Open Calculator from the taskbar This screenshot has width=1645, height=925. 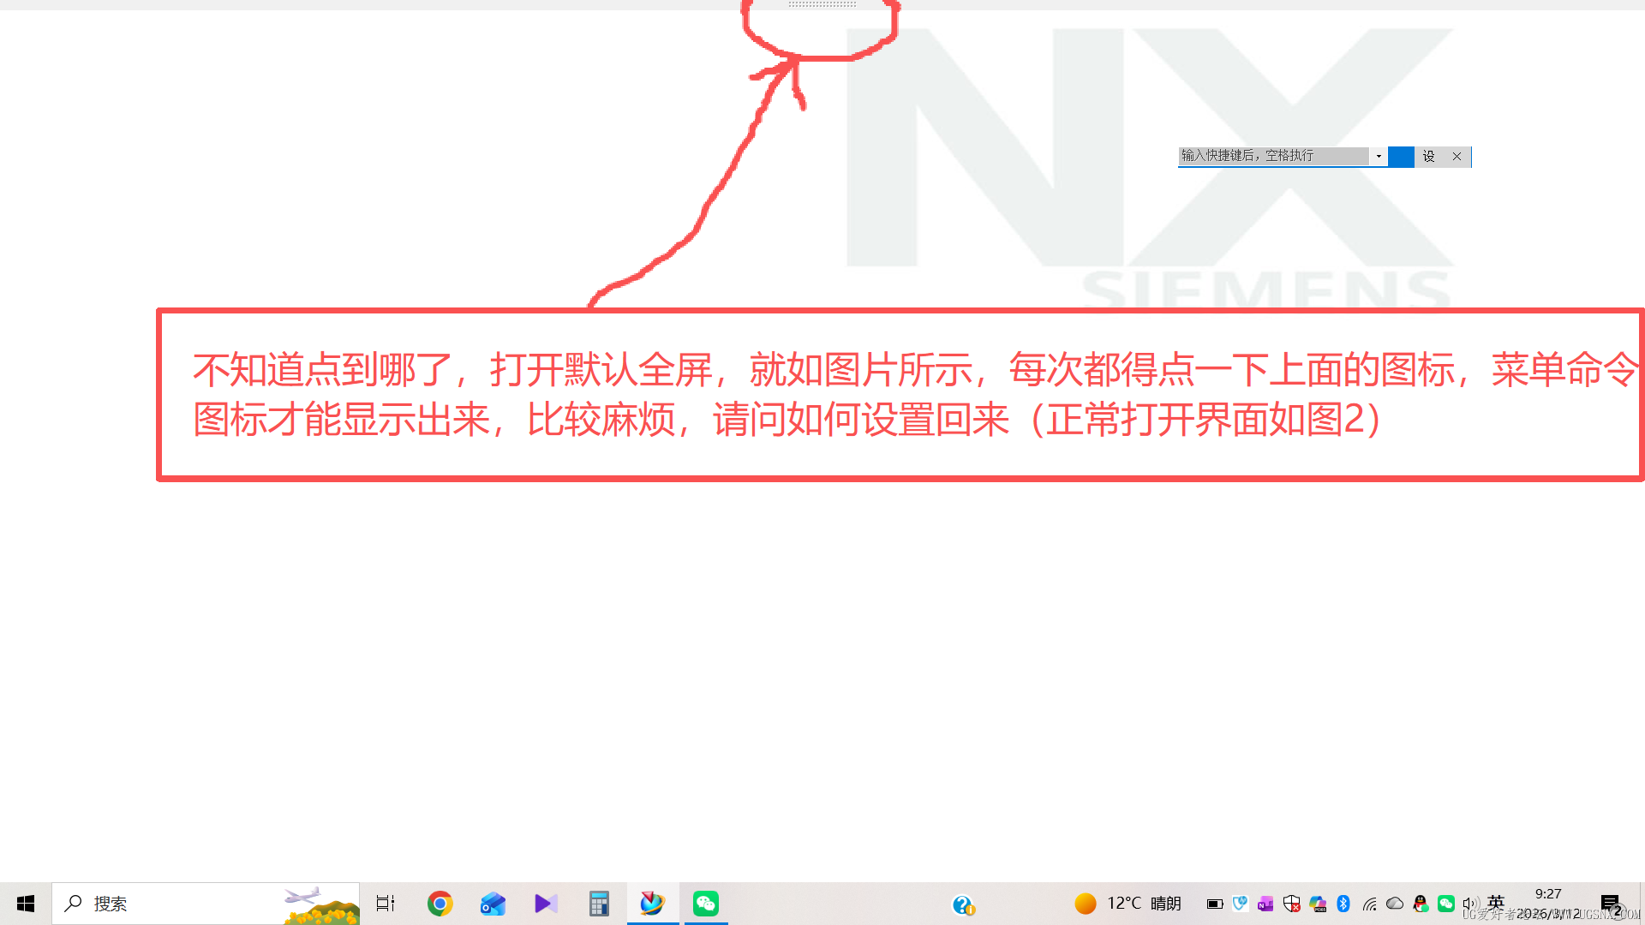[599, 904]
